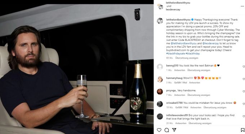Like the post with the heart icon
The width and height of the screenshot is (245, 134).
point(159,130)
